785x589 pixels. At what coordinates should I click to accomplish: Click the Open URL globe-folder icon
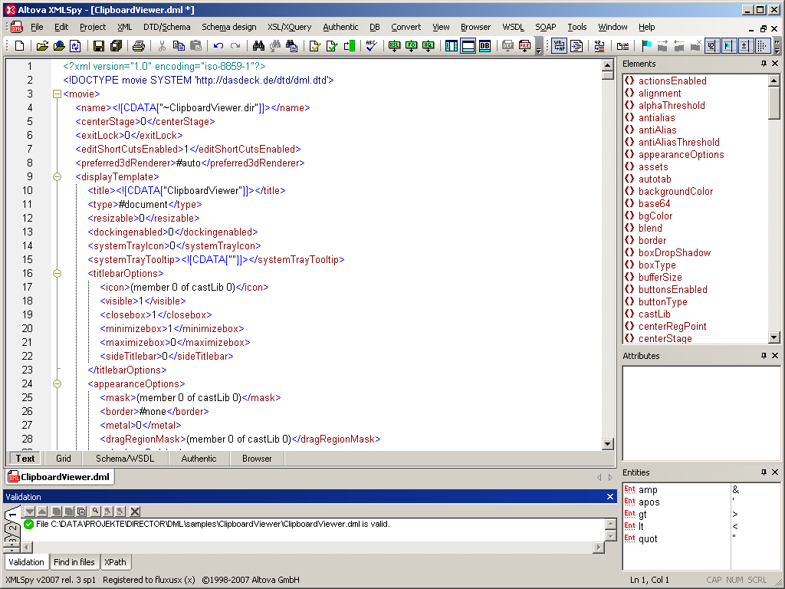59,46
